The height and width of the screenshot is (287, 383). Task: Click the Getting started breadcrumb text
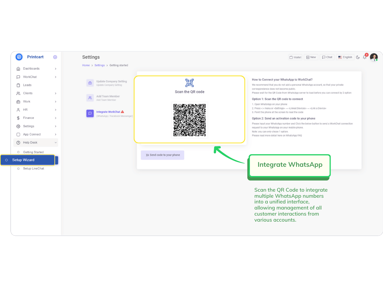(119, 65)
